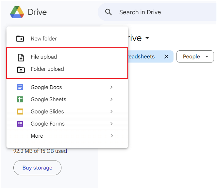Select the Folder upload menu option
Viewport: 217px width, 189px height.
[x=47, y=69]
